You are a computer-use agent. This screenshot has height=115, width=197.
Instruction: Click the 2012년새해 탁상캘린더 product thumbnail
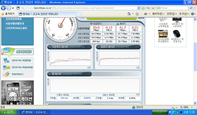163,34
